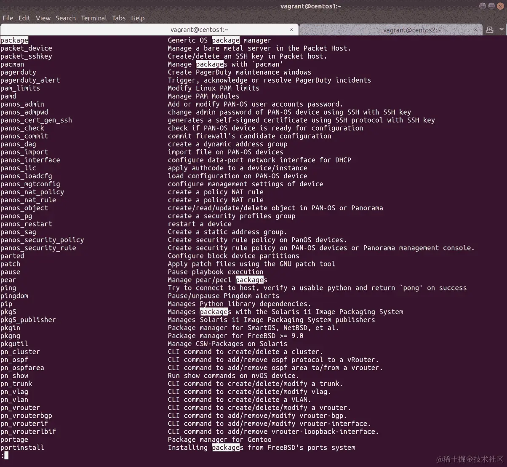Image resolution: width=507 pixels, height=467 pixels.
Task: Click the 'pn_vrouterlbif' module name
Action: pos(28,432)
